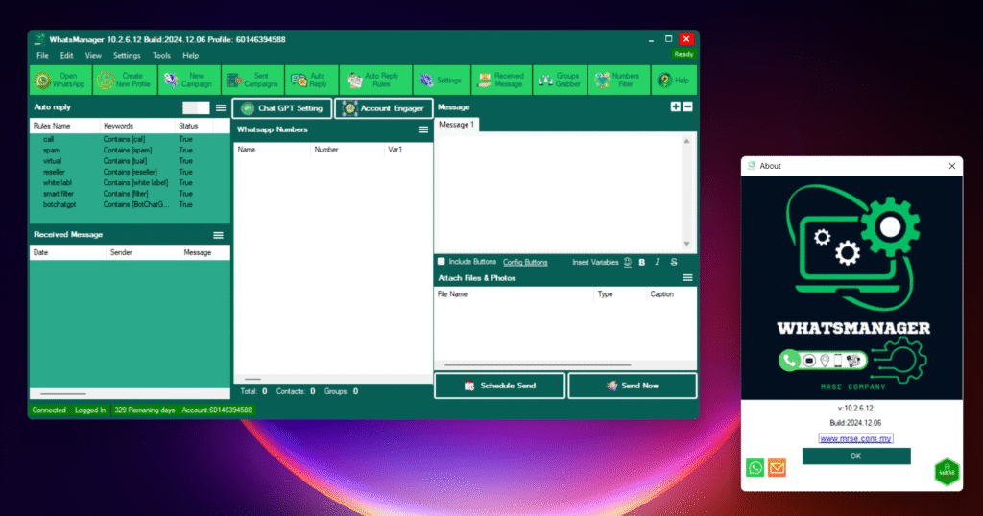The image size is (983, 516).
Task: Open the Tools menu
Action: click(161, 56)
